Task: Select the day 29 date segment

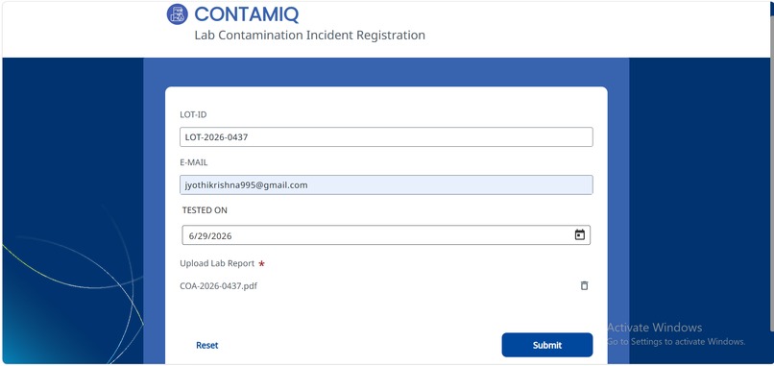Action: (x=203, y=236)
